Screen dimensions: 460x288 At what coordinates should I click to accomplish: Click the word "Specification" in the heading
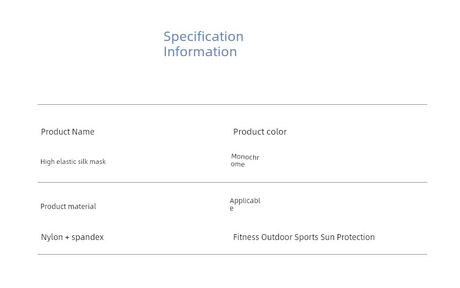203,37
